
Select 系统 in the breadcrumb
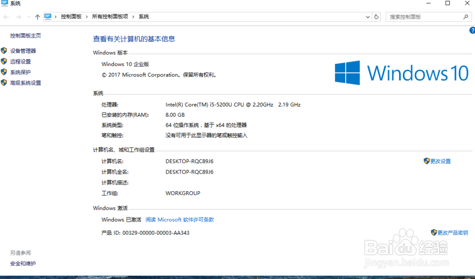pyautogui.click(x=144, y=17)
